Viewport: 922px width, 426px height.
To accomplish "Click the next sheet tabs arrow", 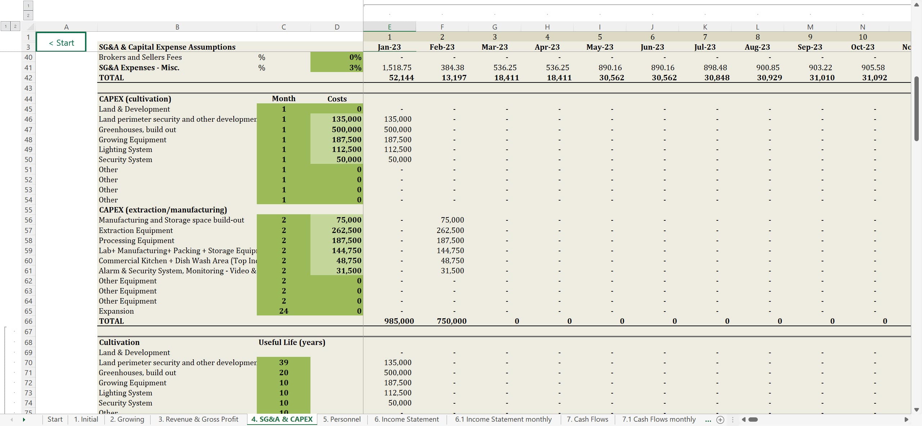I will 24,420.
